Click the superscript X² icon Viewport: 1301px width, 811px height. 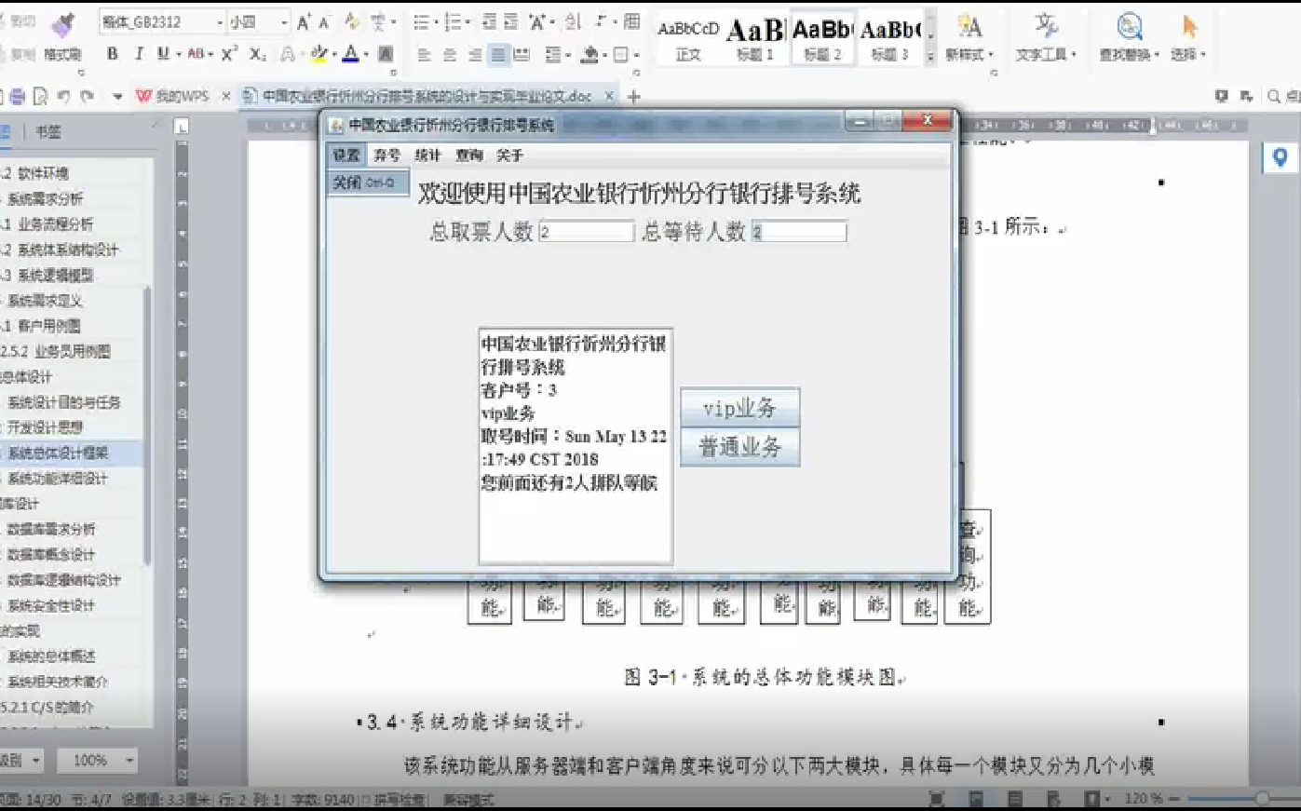pyautogui.click(x=229, y=54)
